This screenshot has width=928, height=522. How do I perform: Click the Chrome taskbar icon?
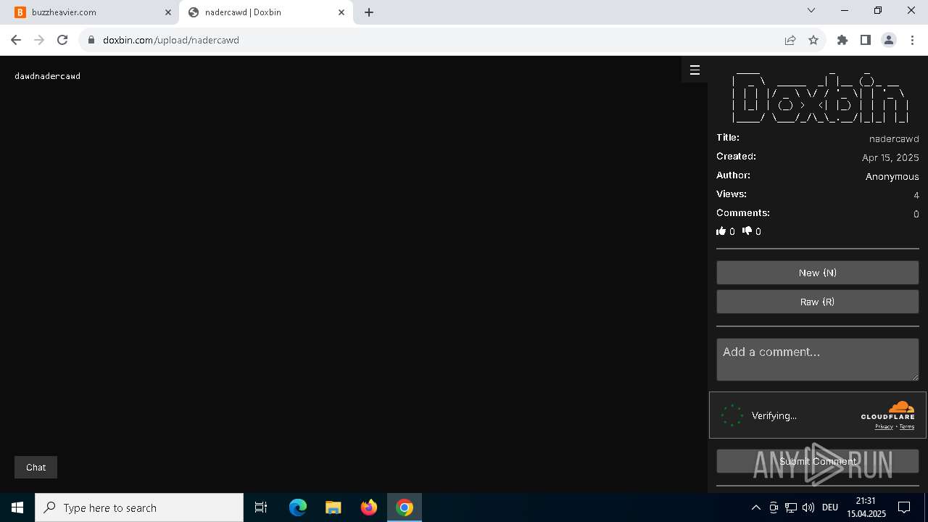405,507
